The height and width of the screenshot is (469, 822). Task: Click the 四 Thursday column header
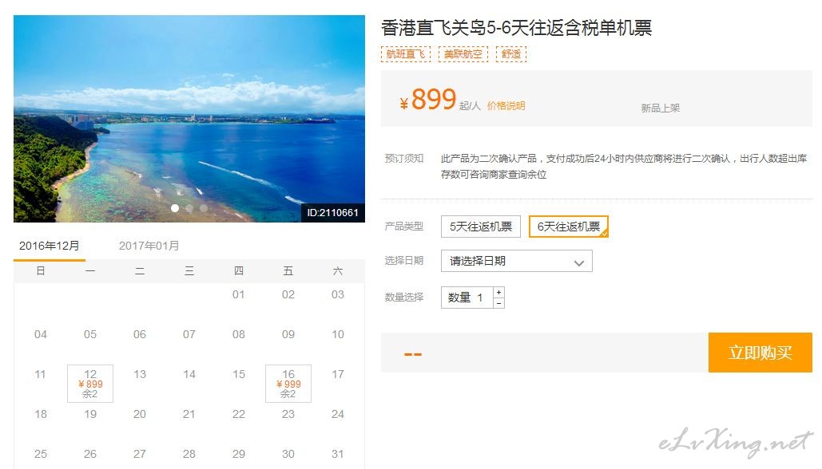239,270
